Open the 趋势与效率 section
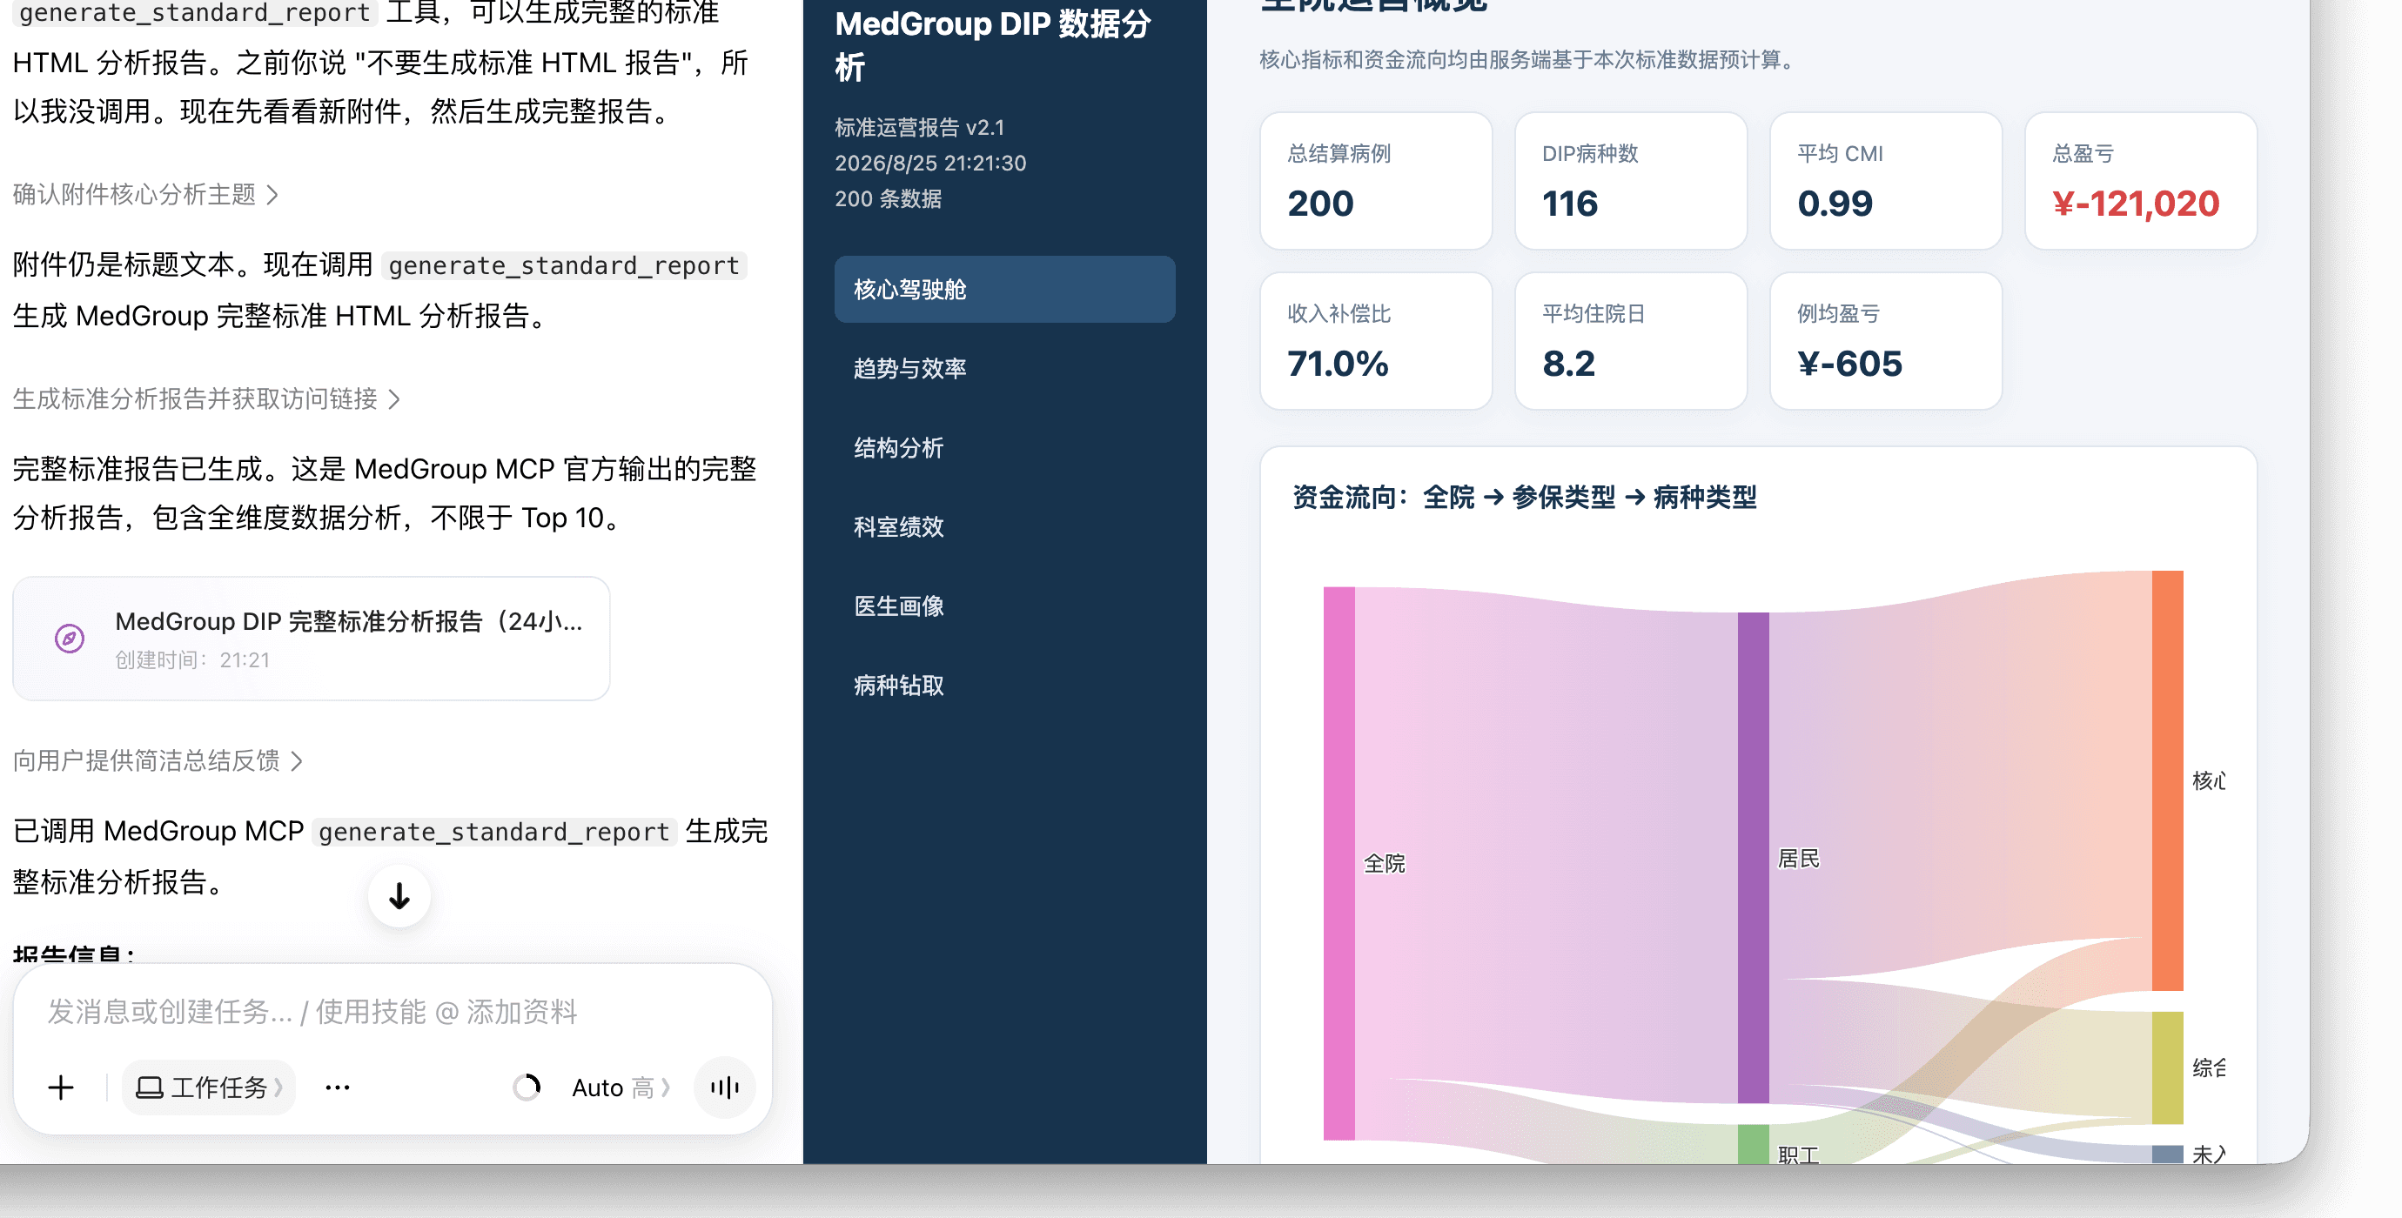 click(1004, 369)
